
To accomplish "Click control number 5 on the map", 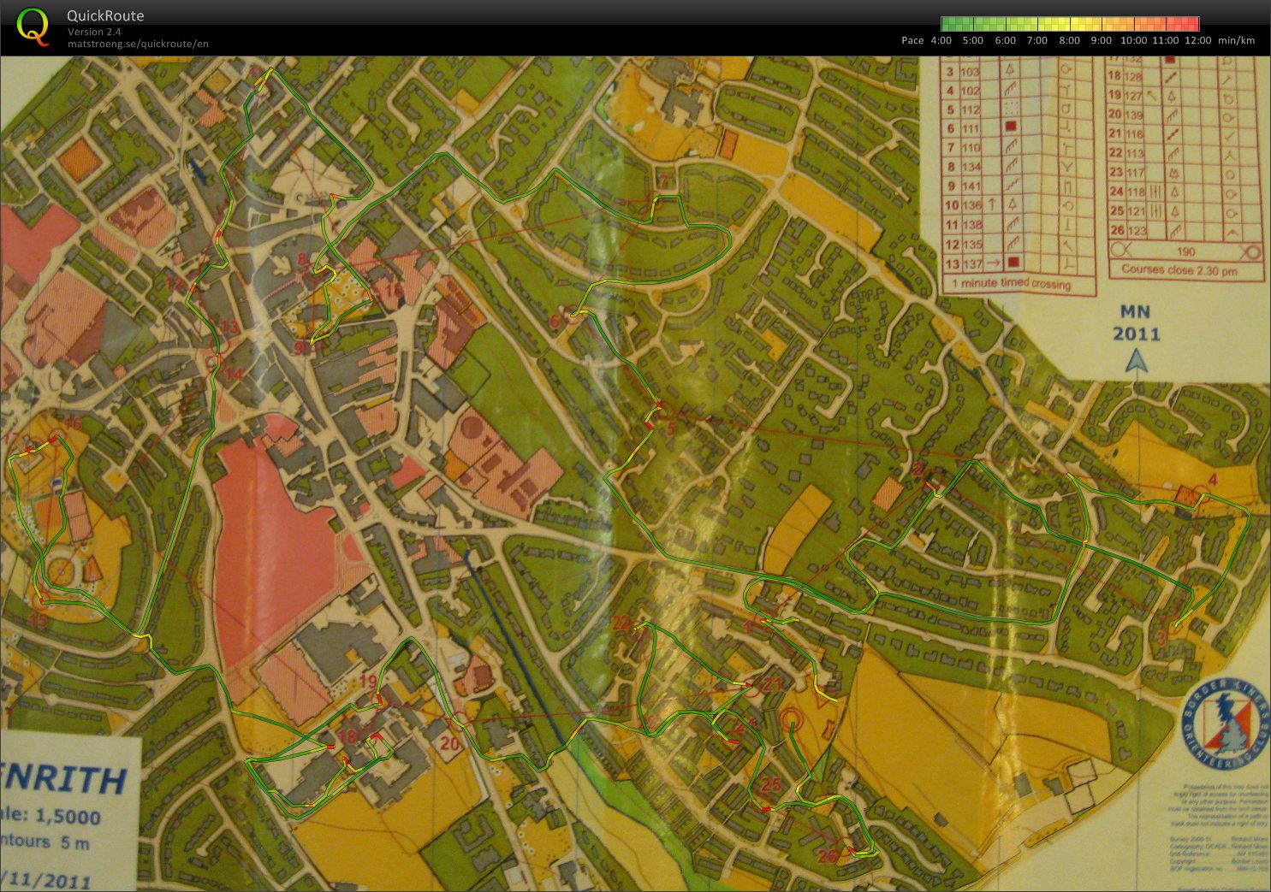I will tap(671, 428).
